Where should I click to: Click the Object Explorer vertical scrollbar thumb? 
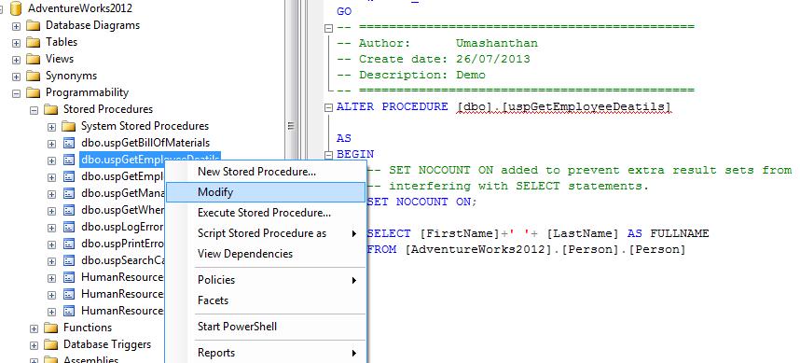point(291,126)
